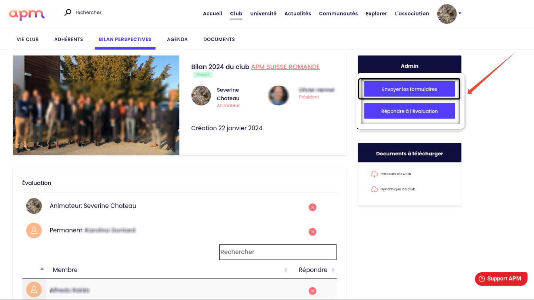This screenshot has width=534, height=300.
Task: Download the Parcours du Club document
Action: (x=396, y=173)
